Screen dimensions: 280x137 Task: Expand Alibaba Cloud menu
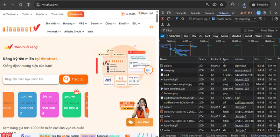click(x=74, y=32)
